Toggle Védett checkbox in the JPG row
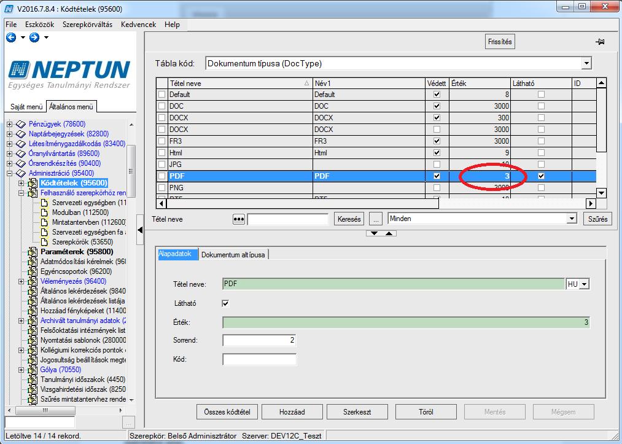Screen dimensions: 622x444 pyautogui.click(x=437, y=164)
